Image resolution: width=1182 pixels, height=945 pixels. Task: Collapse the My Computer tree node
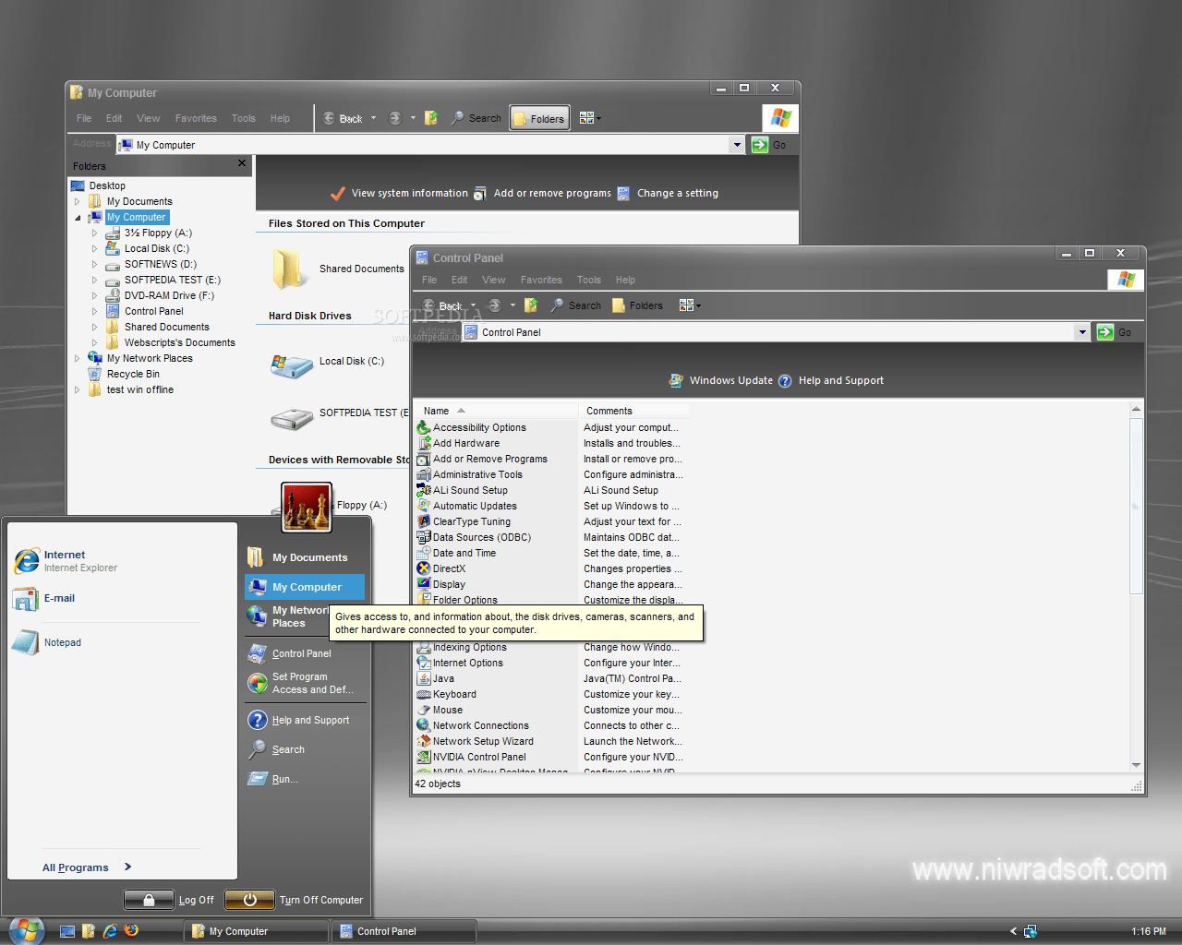[78, 218]
